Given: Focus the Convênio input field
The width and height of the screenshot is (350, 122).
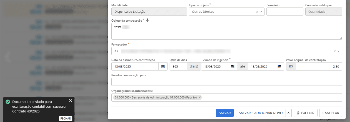Looking at the screenshot, I should [x=285, y=12].
